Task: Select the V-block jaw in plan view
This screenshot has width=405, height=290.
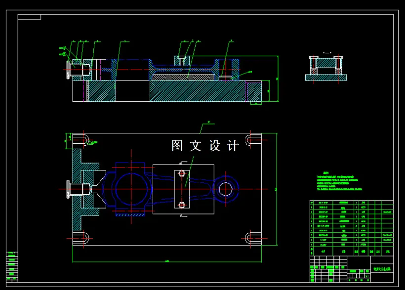Action: click(99, 189)
